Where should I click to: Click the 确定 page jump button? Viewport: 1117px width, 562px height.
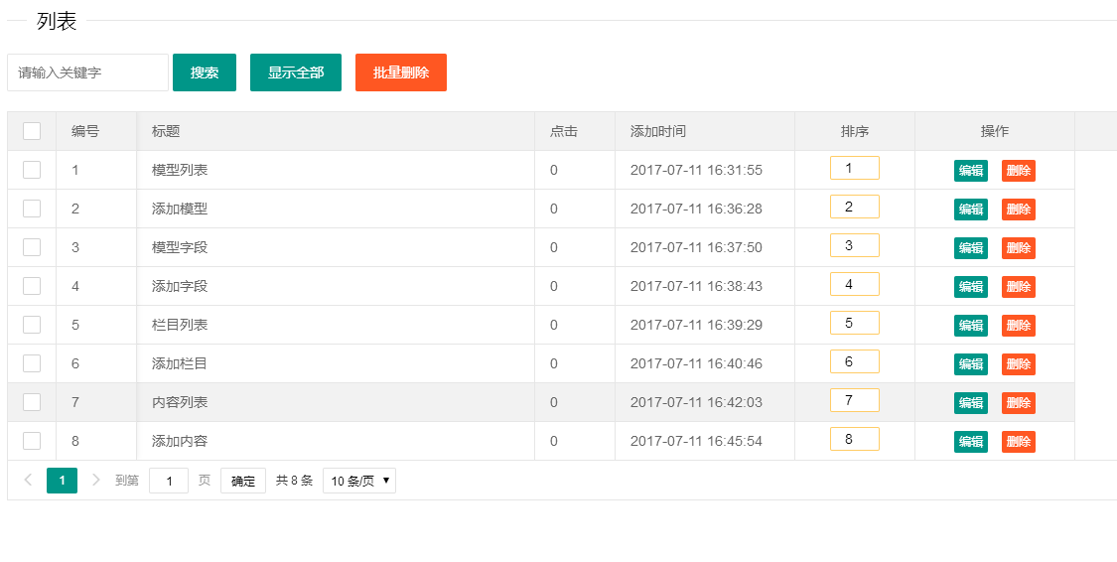[x=242, y=481]
